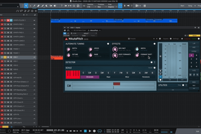The image size is (201, 134).
Task: Show automation with the curve icon
Action: [18, 11]
